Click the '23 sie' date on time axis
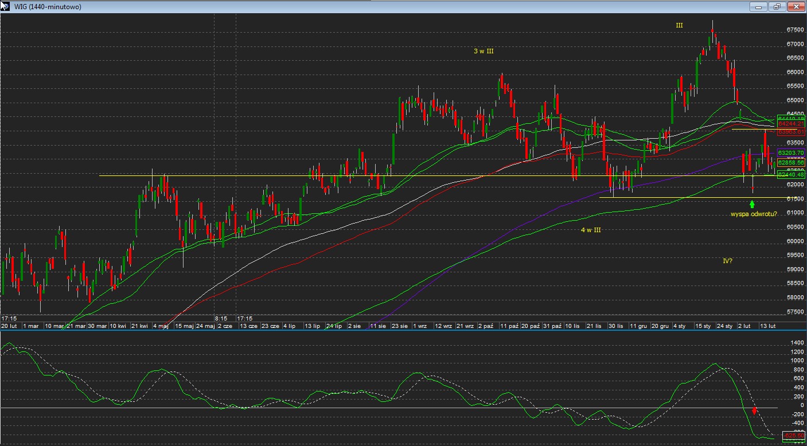The height and width of the screenshot is (446, 807). [399, 326]
